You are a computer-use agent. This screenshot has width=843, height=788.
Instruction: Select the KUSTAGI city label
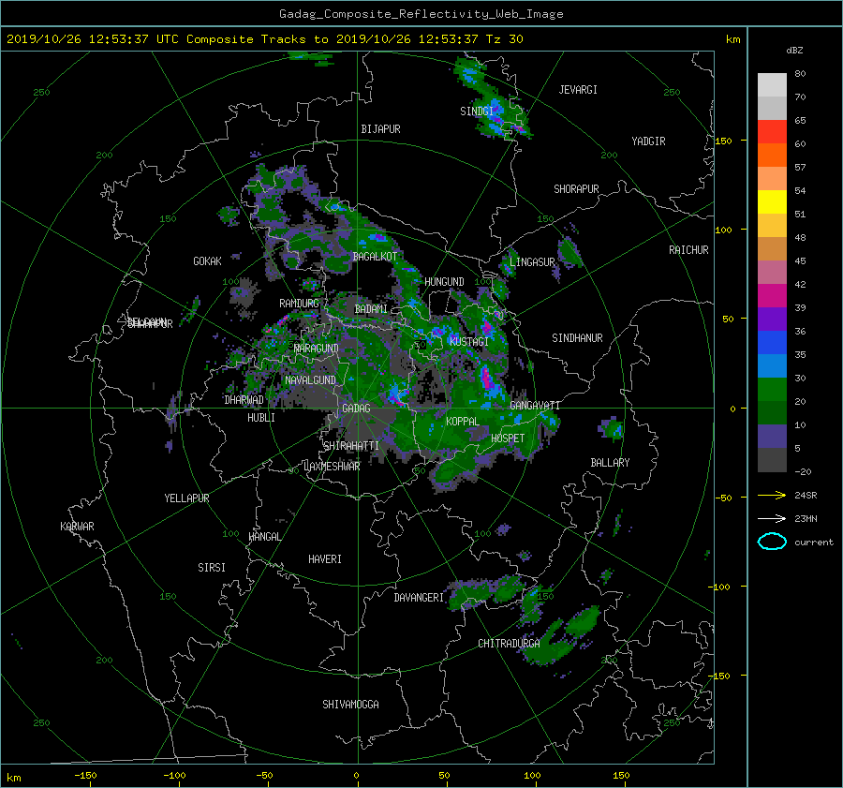coord(469,342)
